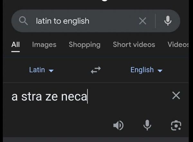The width and height of the screenshot is (193, 142).
Task: Tap the grey translation output panel
Action: click(96, 139)
